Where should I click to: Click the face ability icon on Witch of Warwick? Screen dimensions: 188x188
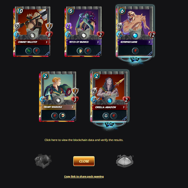click(x=80, y=51)
